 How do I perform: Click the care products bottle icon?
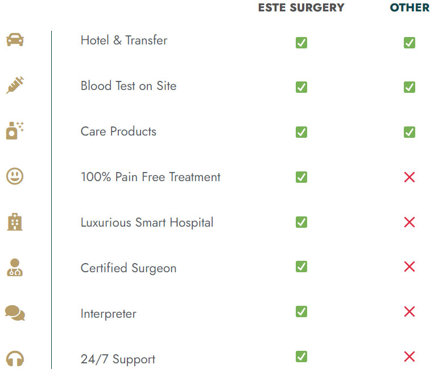(x=14, y=130)
